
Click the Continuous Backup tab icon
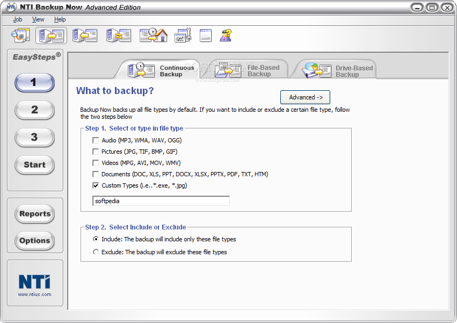pos(141,70)
